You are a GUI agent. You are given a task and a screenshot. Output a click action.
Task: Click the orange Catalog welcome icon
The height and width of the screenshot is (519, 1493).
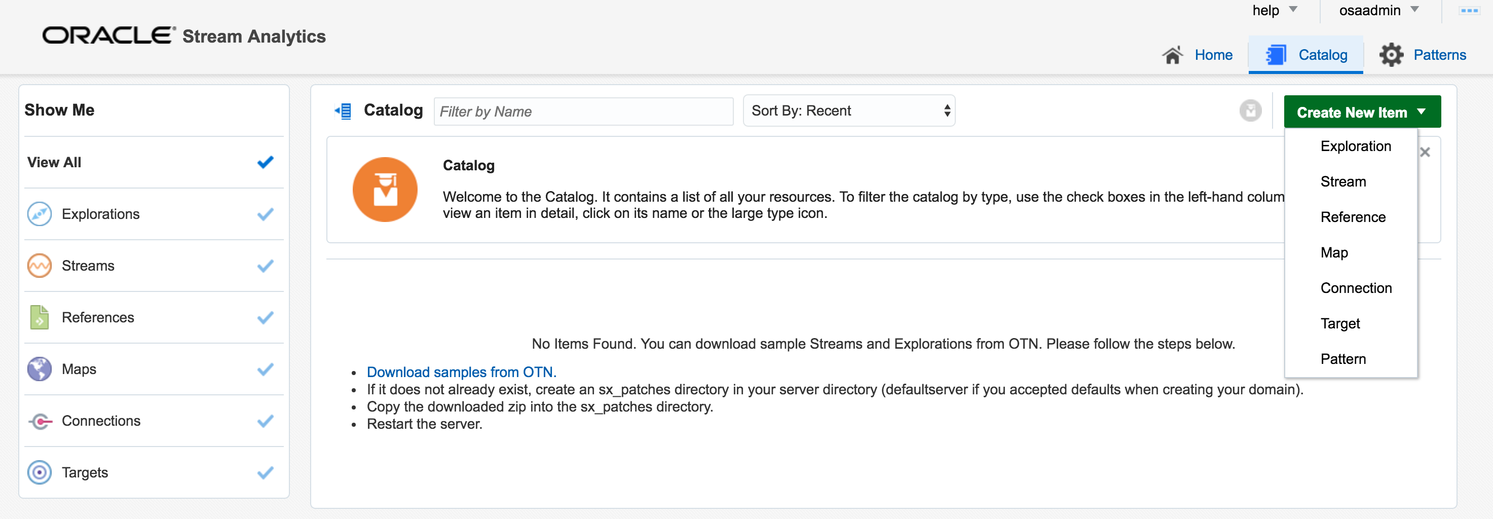(385, 190)
